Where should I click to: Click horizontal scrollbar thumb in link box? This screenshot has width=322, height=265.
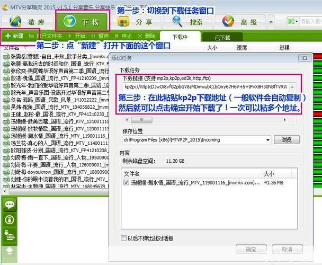(x=141, y=120)
